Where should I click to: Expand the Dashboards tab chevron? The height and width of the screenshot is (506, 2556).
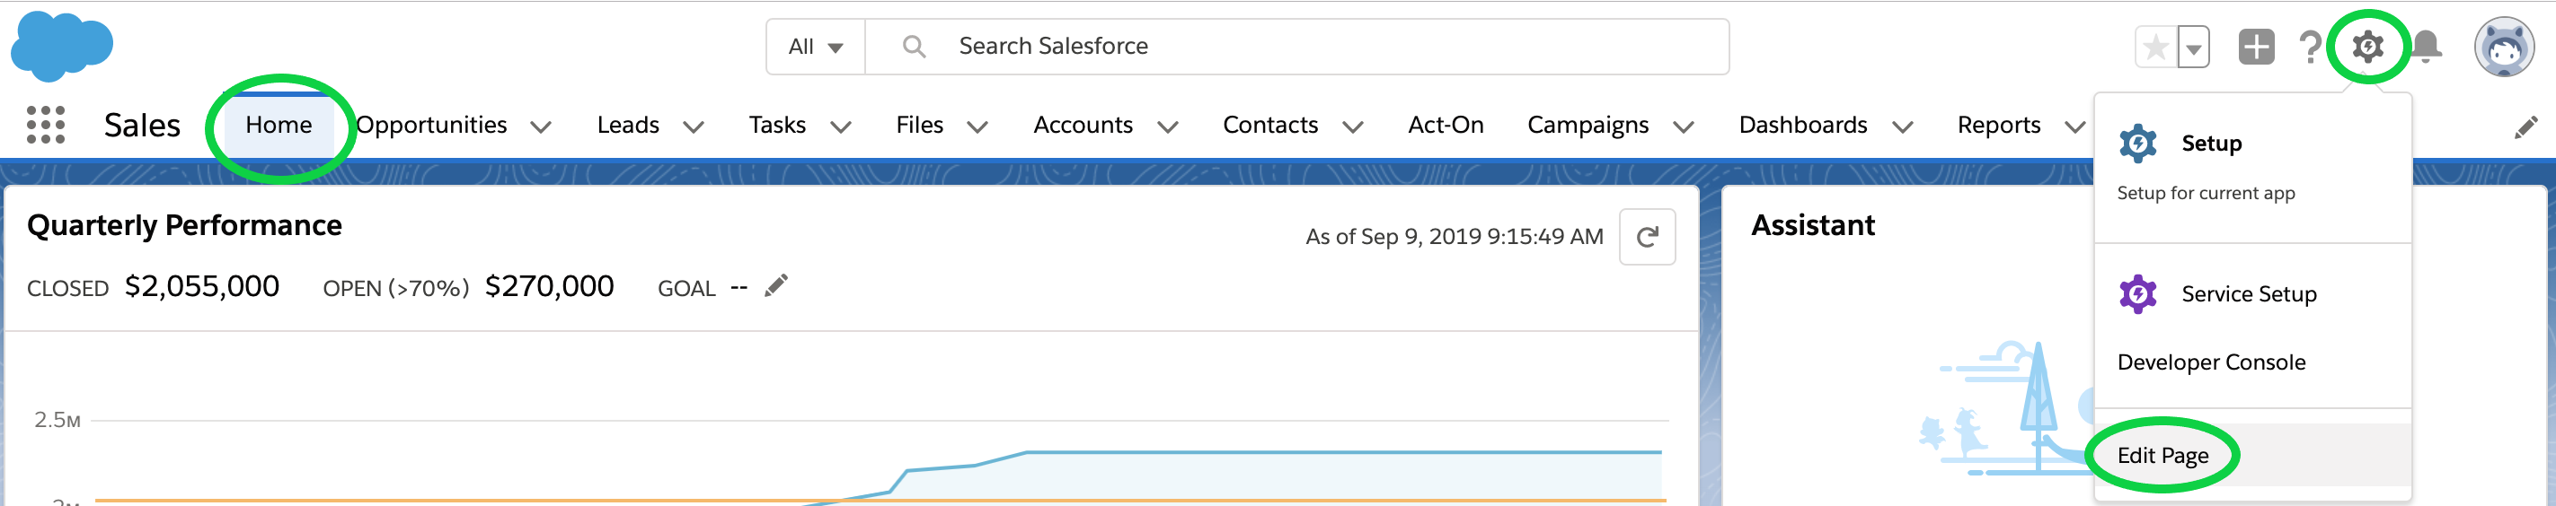click(1902, 126)
